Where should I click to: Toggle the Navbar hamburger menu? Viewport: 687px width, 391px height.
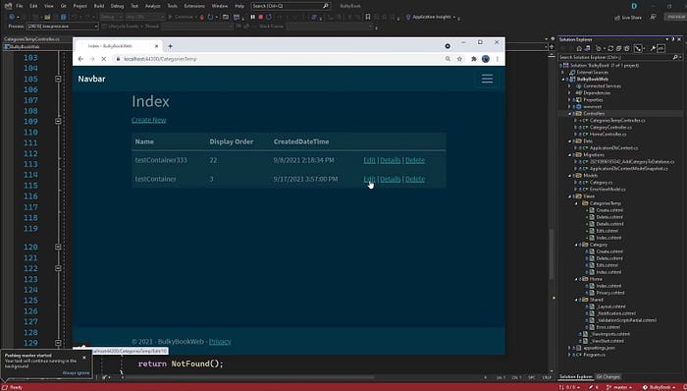pyautogui.click(x=487, y=79)
